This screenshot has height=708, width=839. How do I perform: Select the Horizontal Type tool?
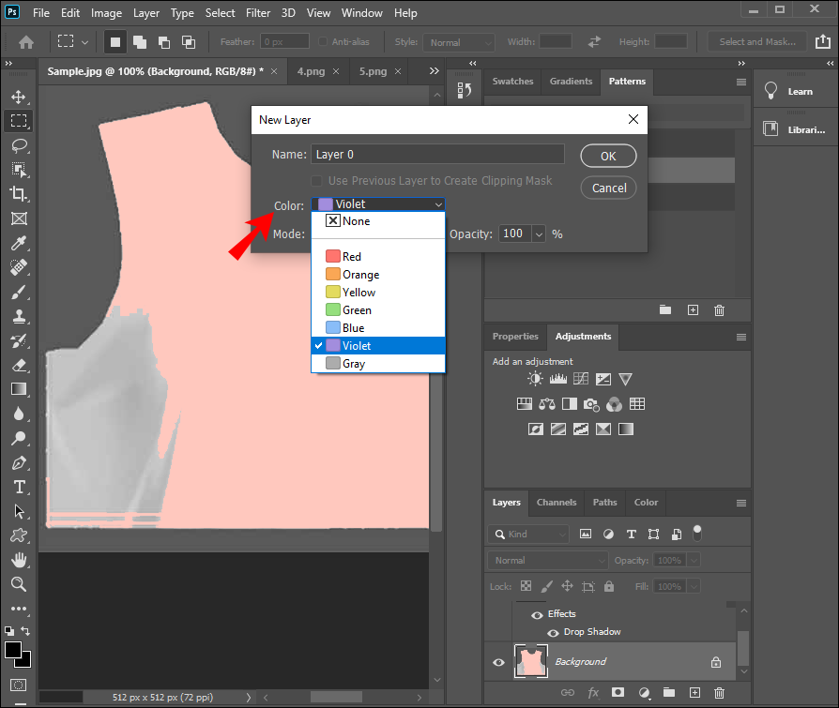tap(19, 487)
